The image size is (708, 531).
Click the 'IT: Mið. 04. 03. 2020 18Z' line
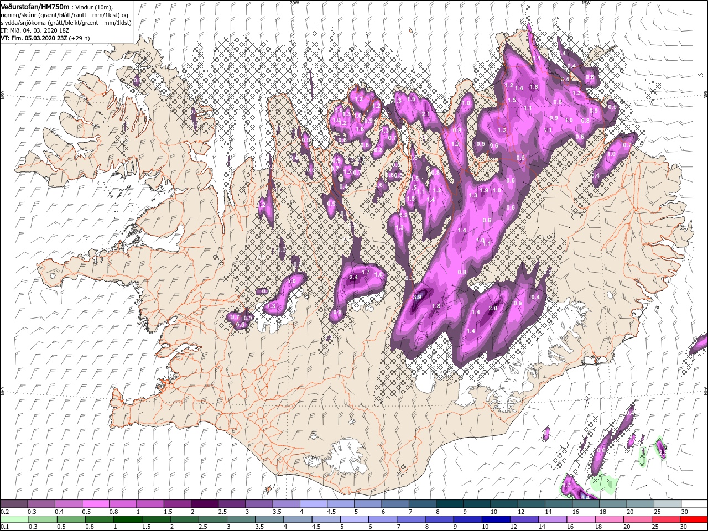click(x=35, y=30)
